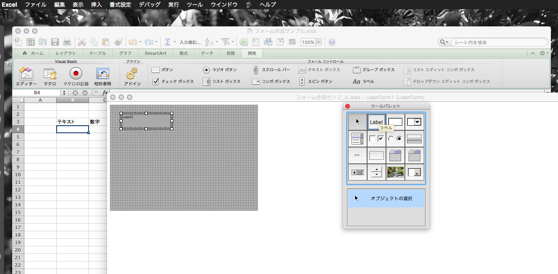Click the 相対参照 icon
The image size is (558, 274).
(102, 74)
